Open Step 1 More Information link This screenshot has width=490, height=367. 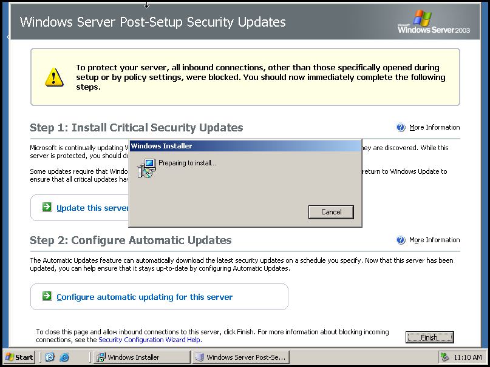click(x=434, y=128)
